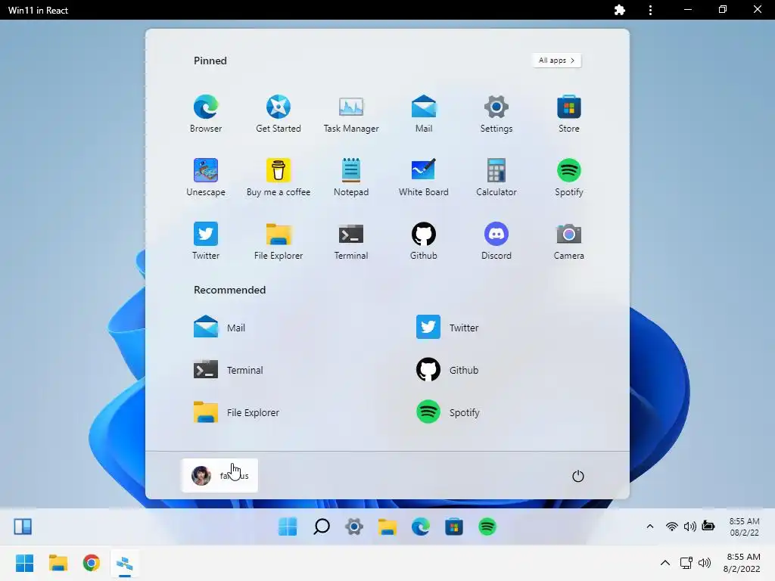Screen dimensions: 775x581
Task: Open Chrome on the host taskbar
Action: (92, 563)
